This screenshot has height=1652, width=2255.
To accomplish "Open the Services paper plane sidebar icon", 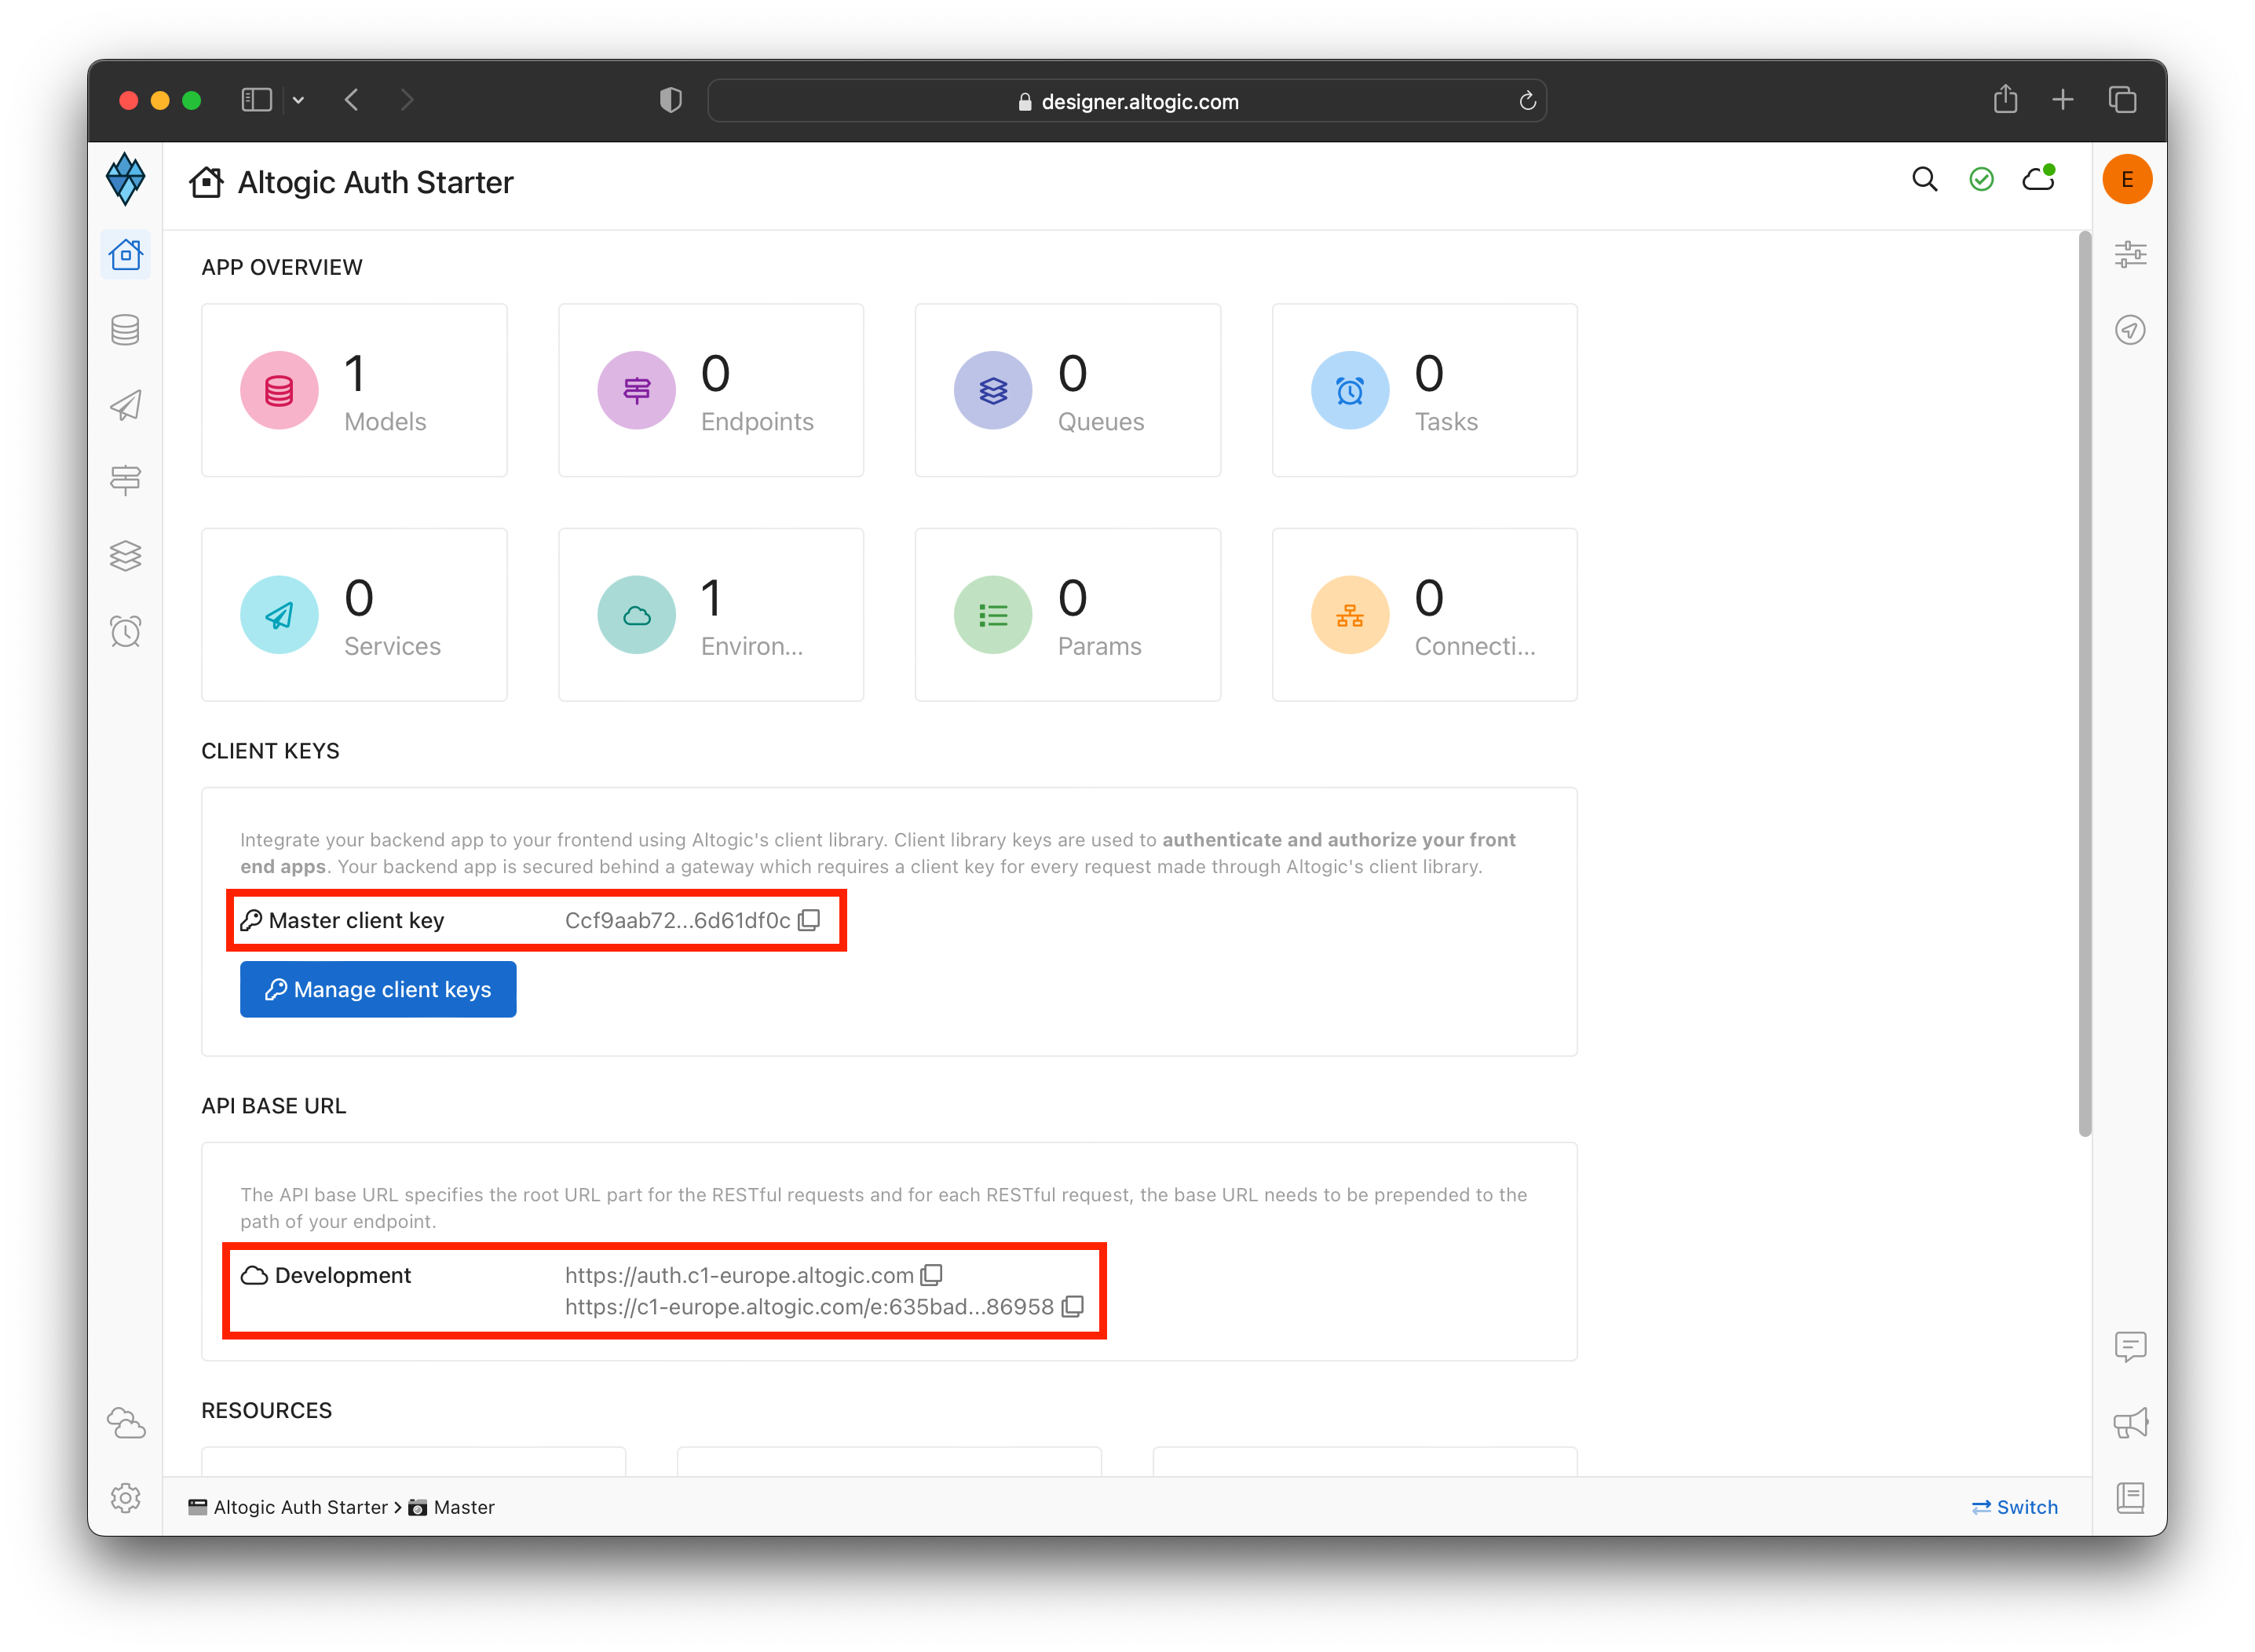I will tap(125, 405).
